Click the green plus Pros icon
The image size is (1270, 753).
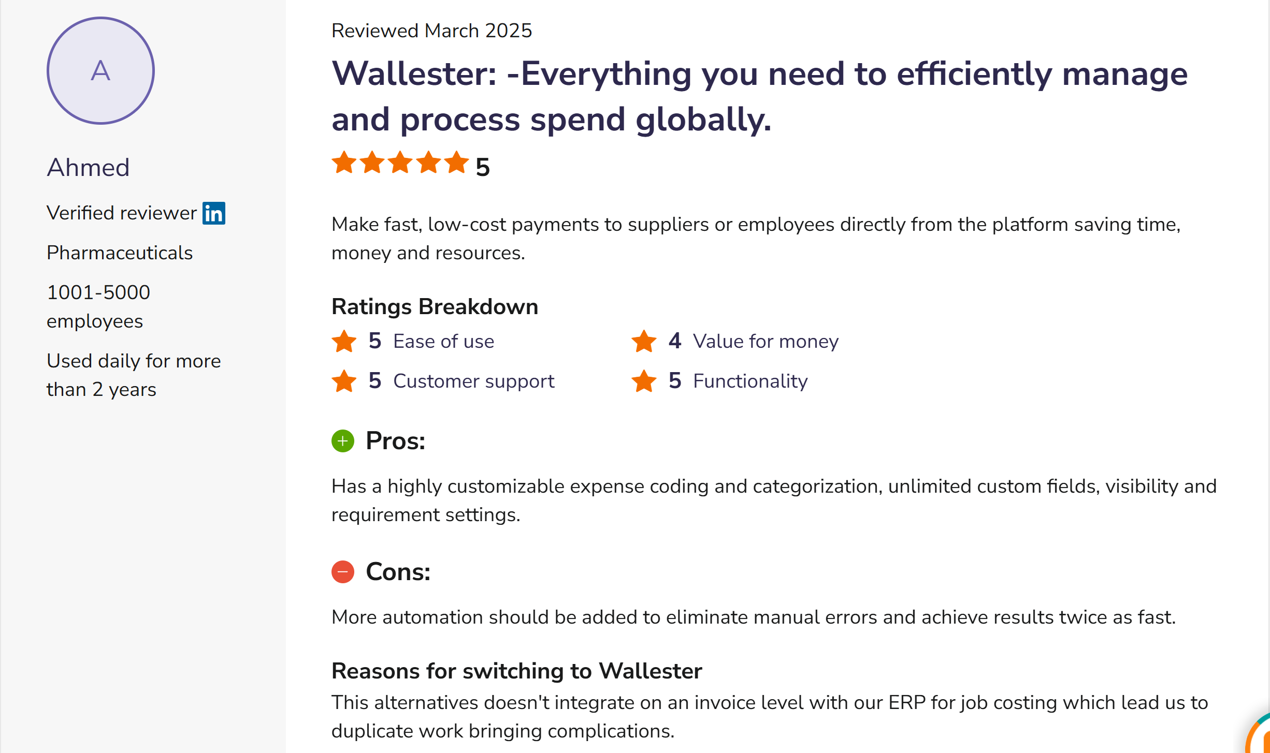click(x=342, y=441)
